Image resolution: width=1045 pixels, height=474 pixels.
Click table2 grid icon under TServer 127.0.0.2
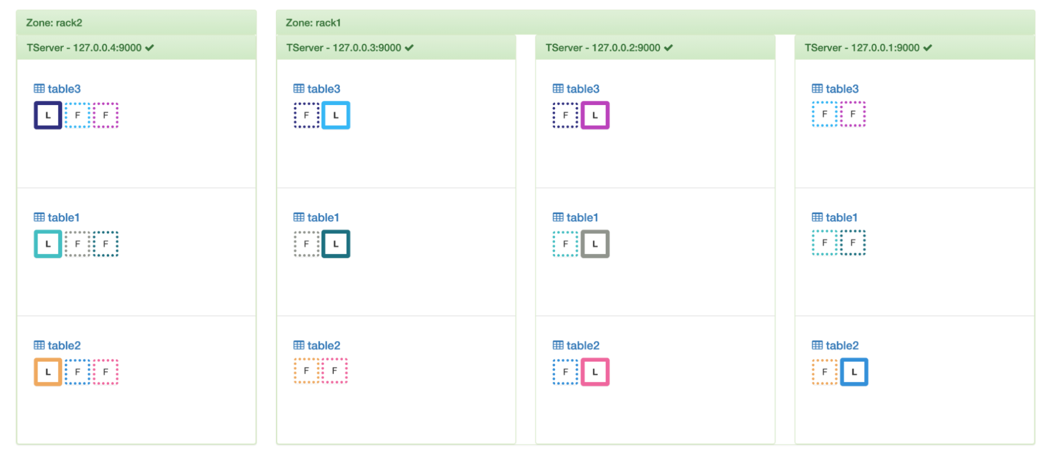click(558, 346)
